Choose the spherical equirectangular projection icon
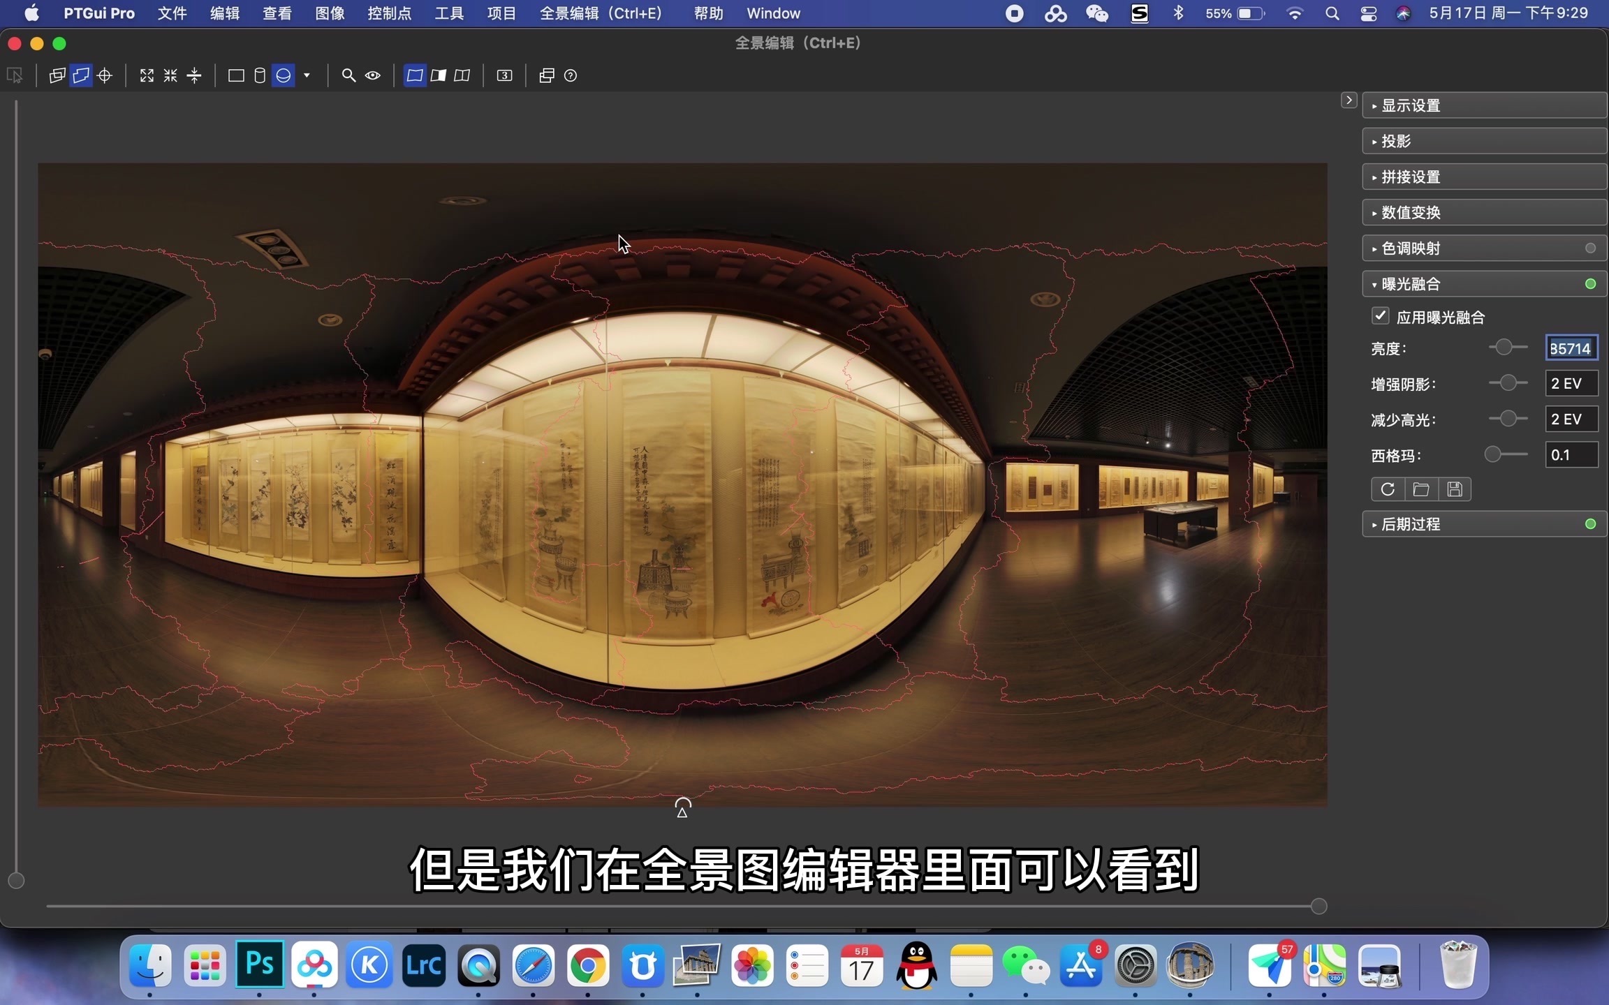The height and width of the screenshot is (1005, 1609). [x=284, y=75]
